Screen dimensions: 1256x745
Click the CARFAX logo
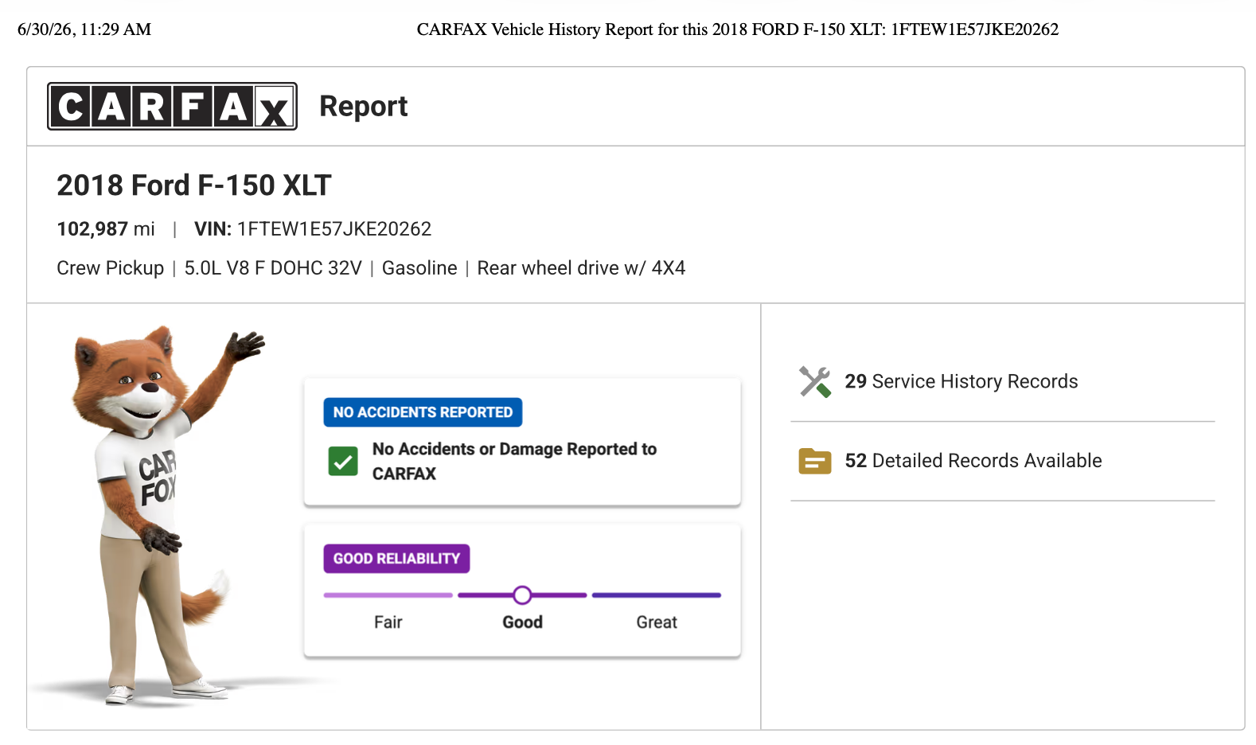coord(172,106)
